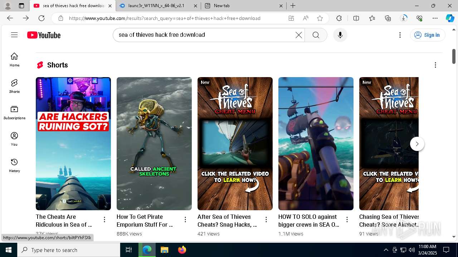Go to the YouTube logo home page
The image size is (458, 257).
tap(44, 35)
